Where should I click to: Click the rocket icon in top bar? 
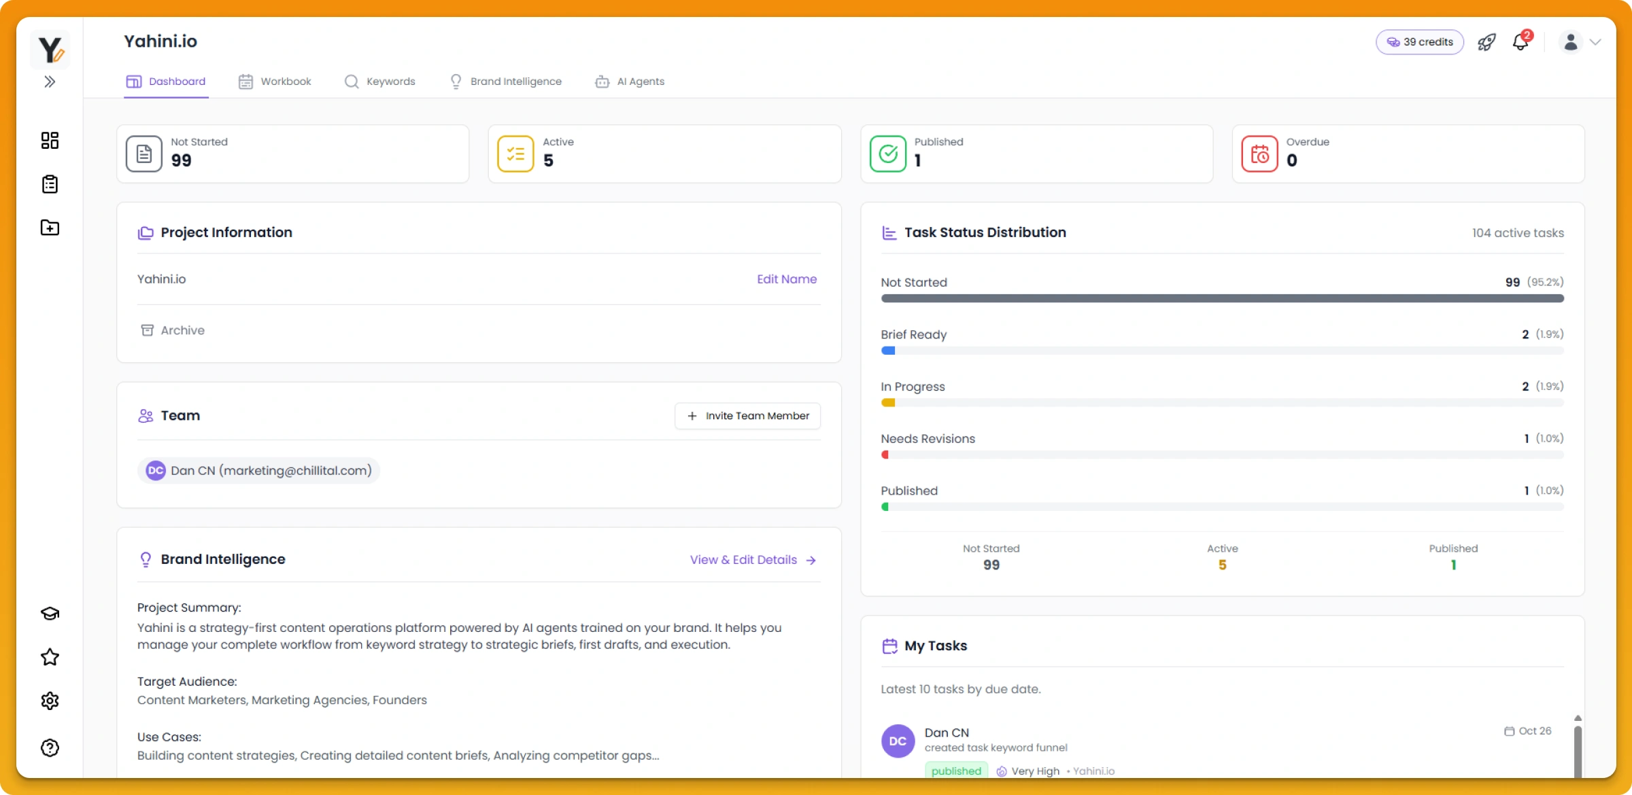point(1486,42)
